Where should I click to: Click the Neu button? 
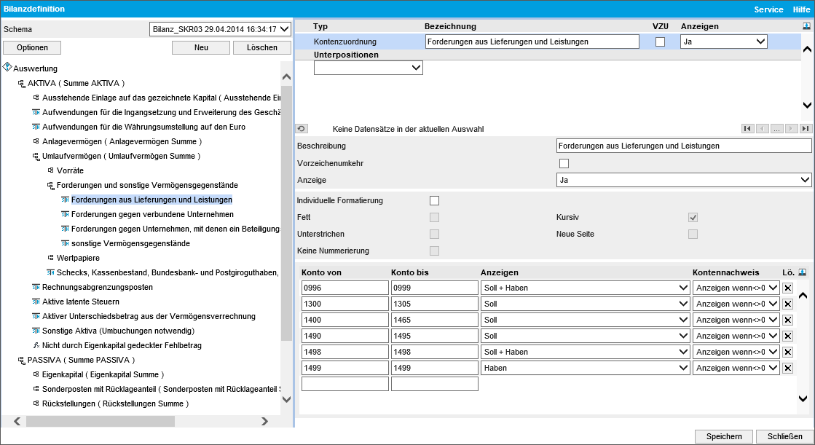point(201,47)
